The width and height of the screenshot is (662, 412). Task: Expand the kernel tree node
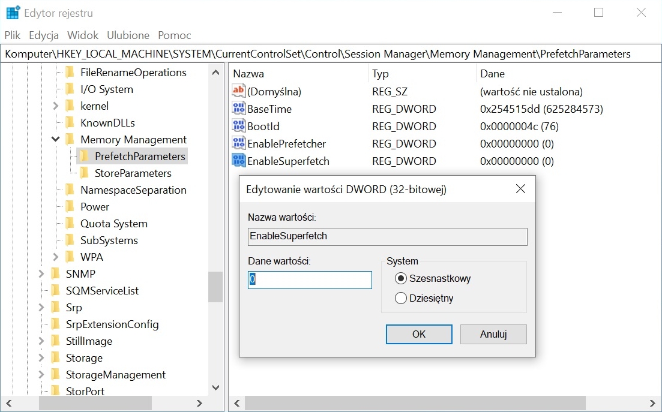[x=56, y=106]
